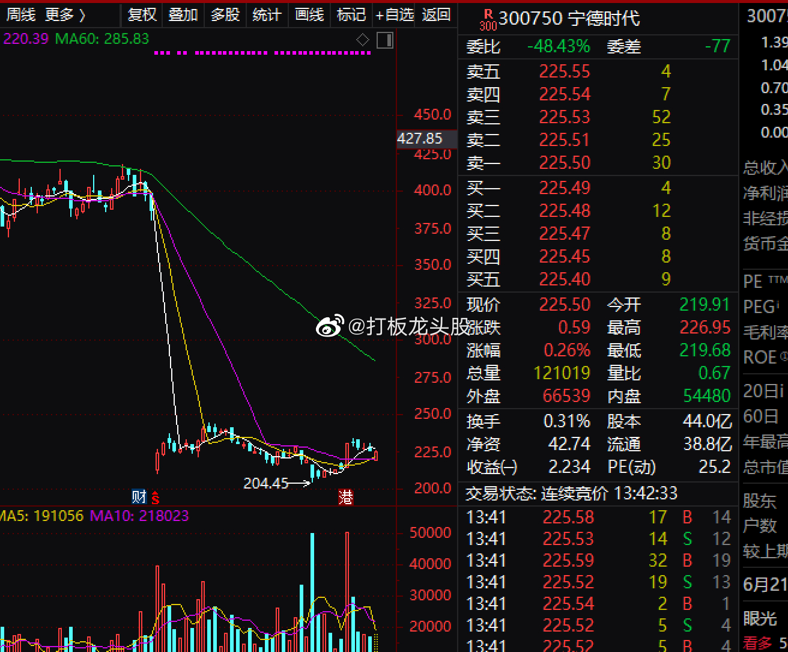Click 内盘 54480 value
Screen dimensions: 788x652
[707, 396]
